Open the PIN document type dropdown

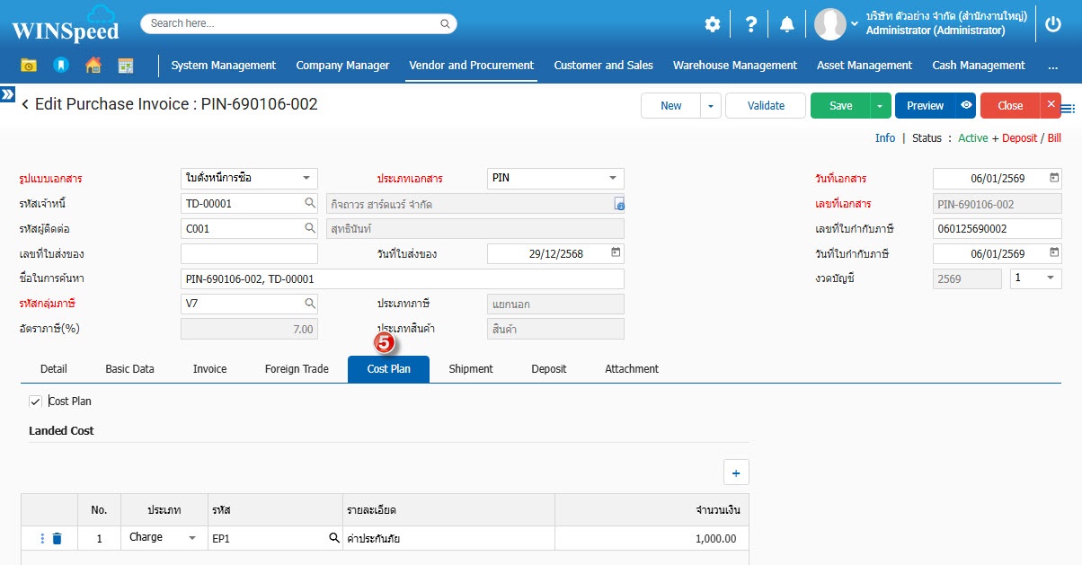pos(613,178)
